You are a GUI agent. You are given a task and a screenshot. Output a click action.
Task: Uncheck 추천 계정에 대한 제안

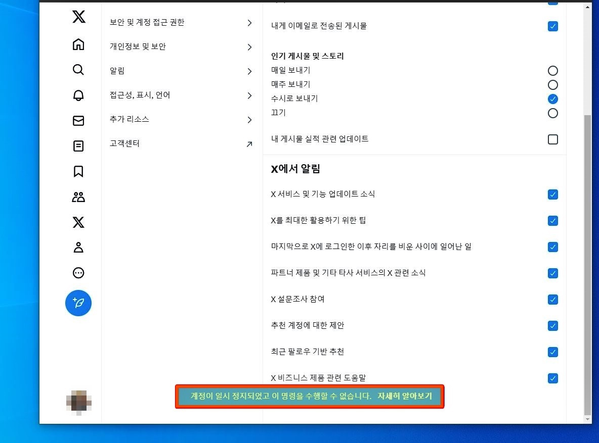pos(552,326)
